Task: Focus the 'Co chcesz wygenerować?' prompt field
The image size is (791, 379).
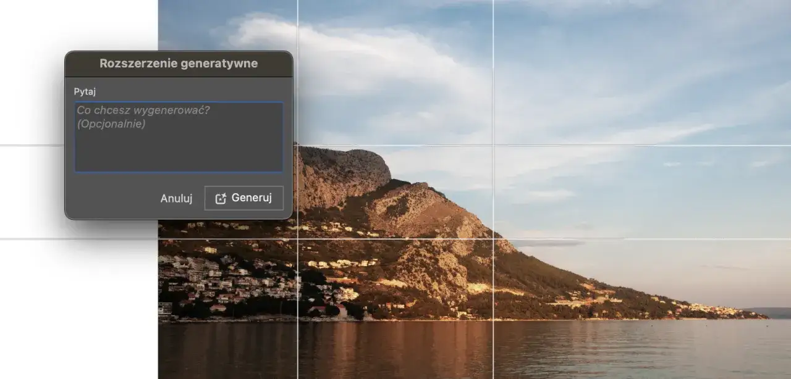Action: tap(179, 137)
